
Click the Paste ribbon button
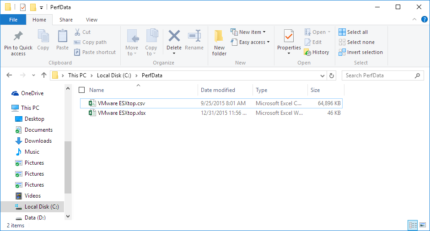click(x=63, y=40)
